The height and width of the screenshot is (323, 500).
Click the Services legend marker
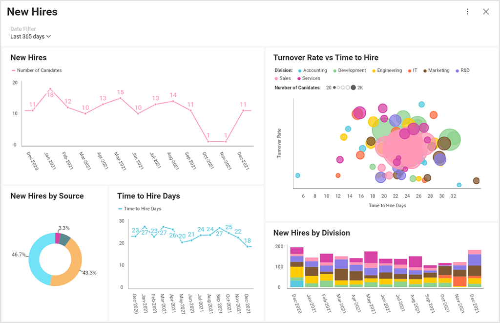click(x=299, y=79)
